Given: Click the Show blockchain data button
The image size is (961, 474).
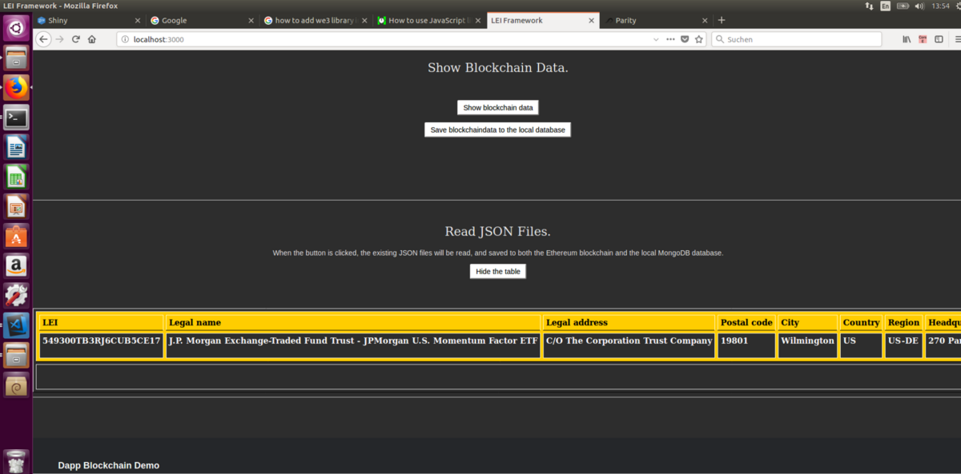Looking at the screenshot, I should click(497, 107).
